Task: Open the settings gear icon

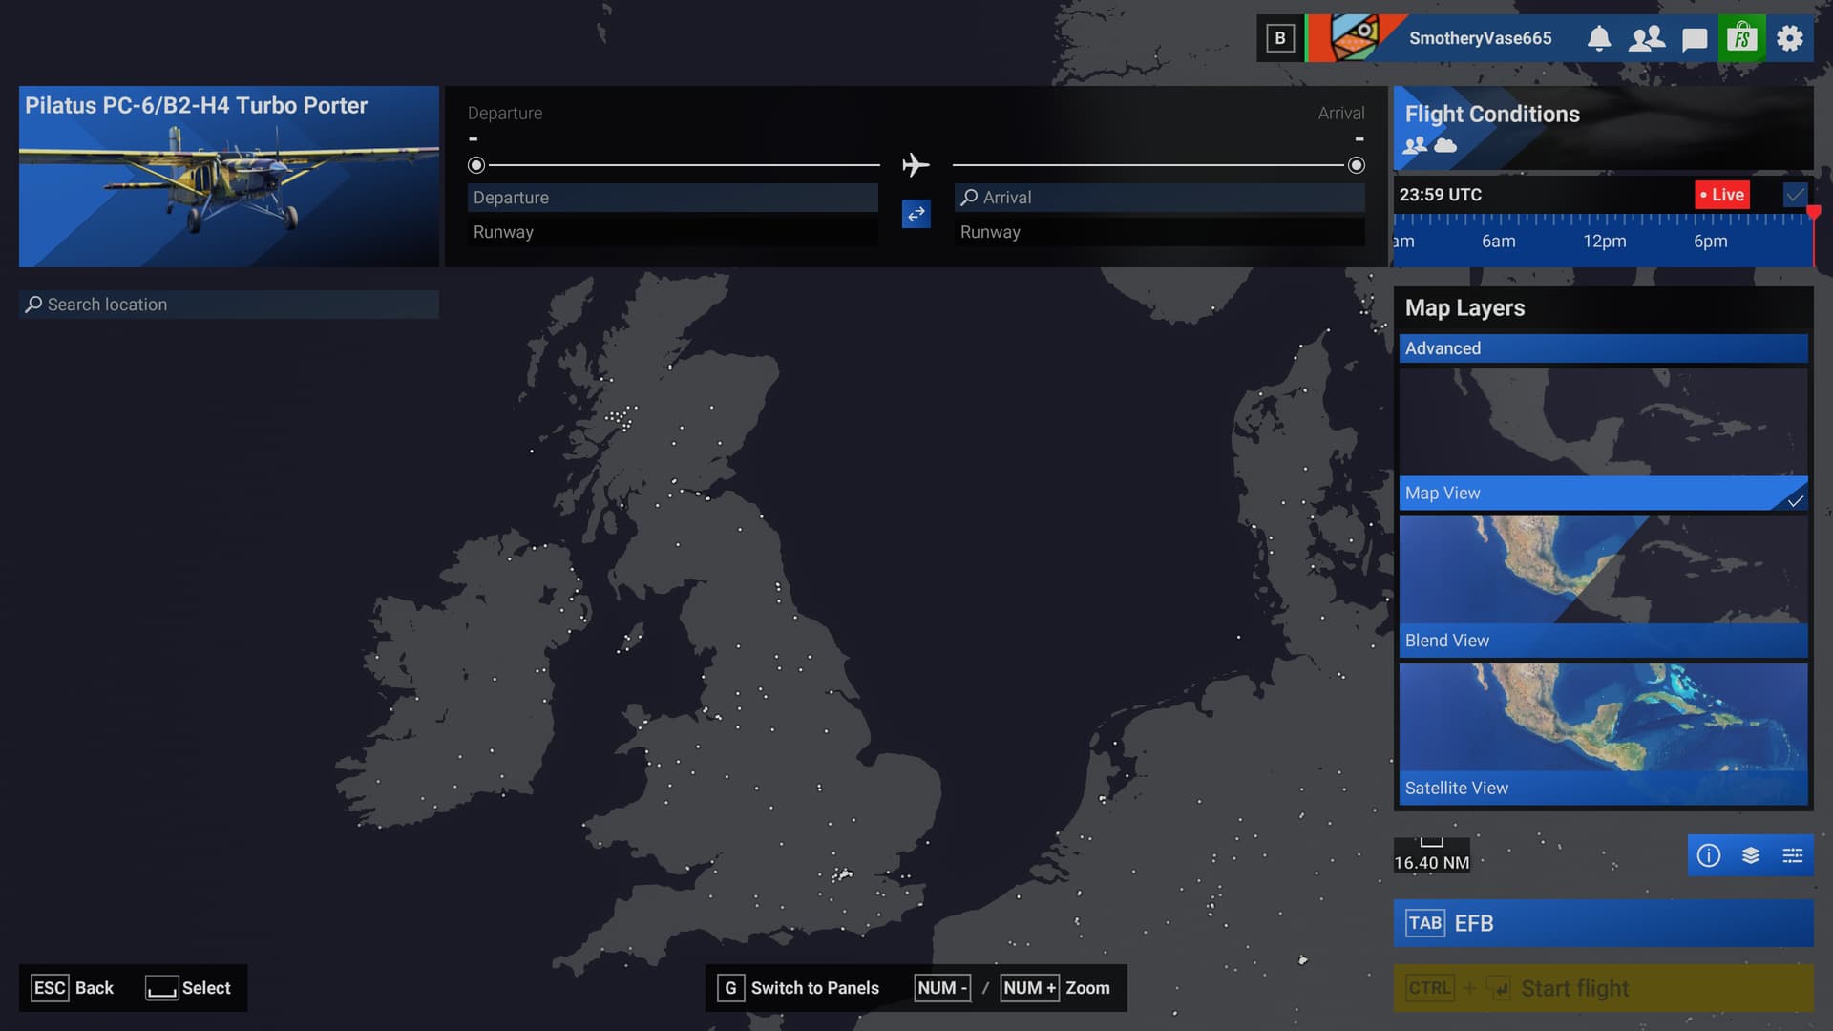Action: pyautogui.click(x=1789, y=38)
